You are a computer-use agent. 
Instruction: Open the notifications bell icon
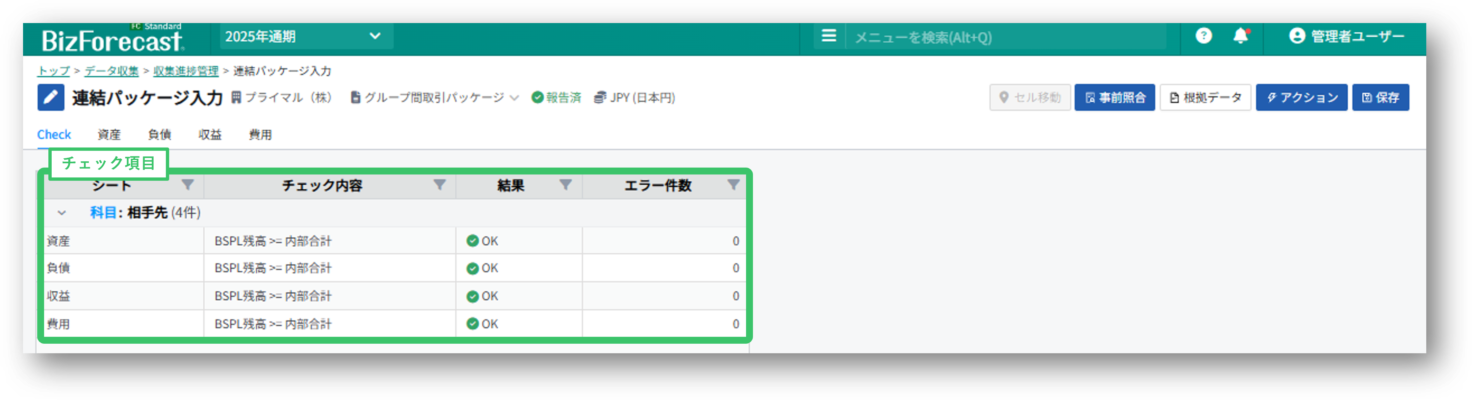(x=1240, y=36)
